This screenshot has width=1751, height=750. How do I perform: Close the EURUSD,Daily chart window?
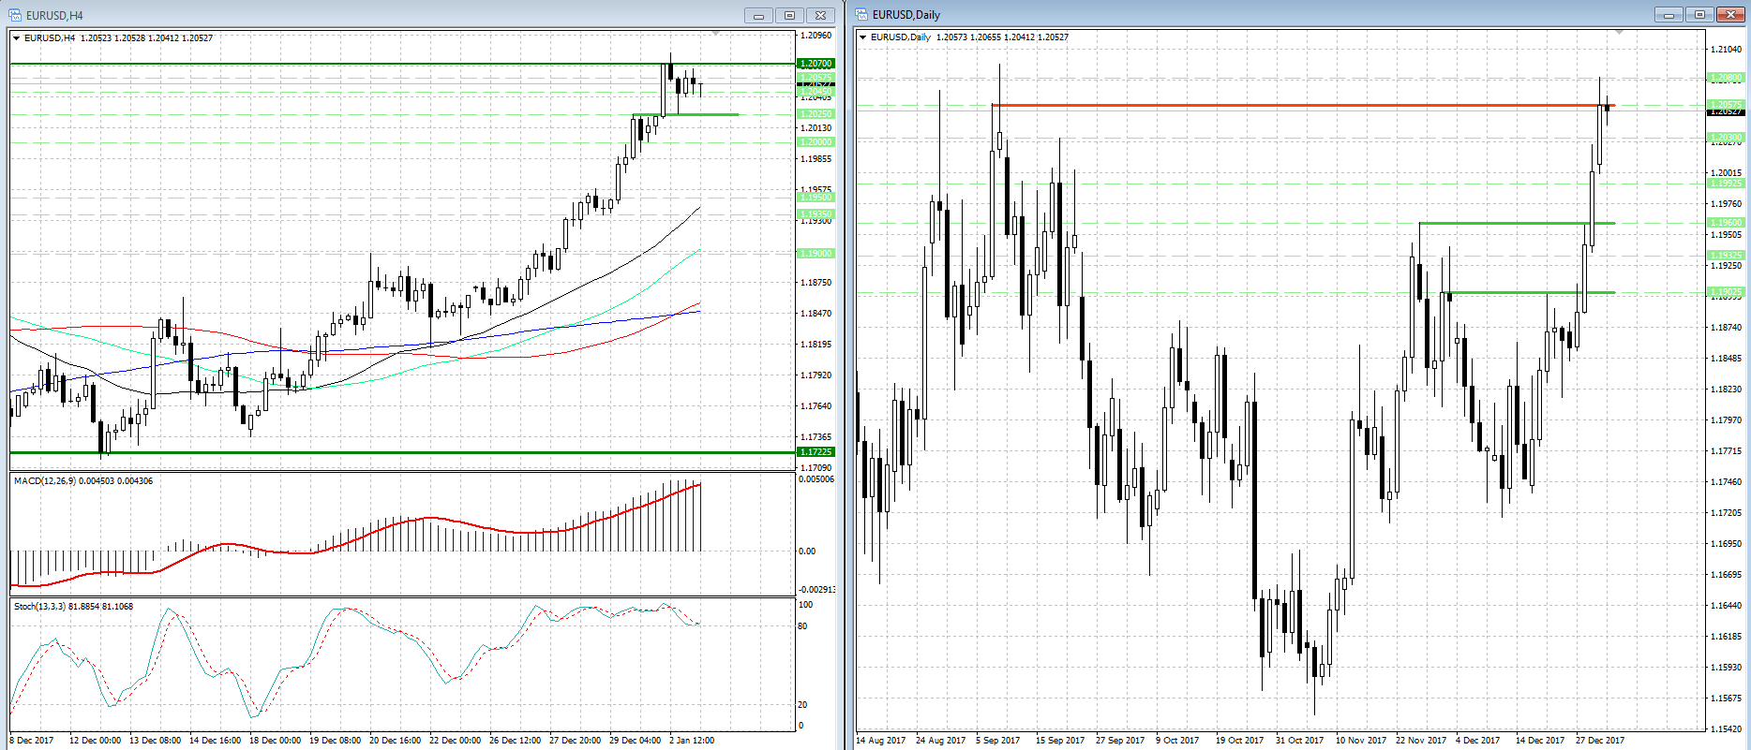click(x=1730, y=14)
